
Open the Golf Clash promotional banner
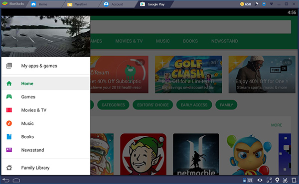click(188, 75)
